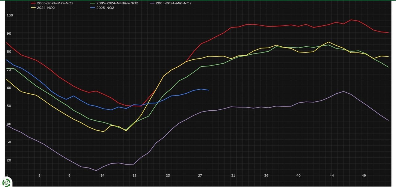Click y-axis label 50

[x=9, y=106]
